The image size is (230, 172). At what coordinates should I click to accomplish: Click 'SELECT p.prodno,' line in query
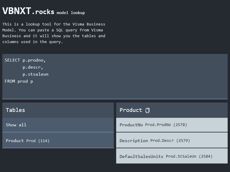[25, 60]
